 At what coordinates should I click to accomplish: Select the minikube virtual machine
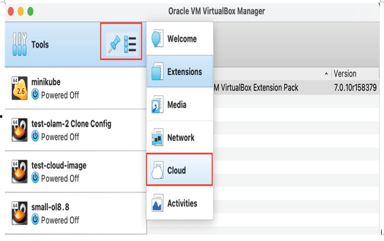[75, 89]
